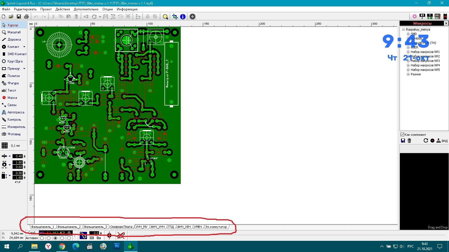Select the second active layer radio button

(x=49, y=238)
